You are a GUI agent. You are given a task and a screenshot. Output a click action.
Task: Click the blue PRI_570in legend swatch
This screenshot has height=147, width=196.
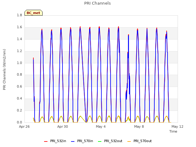tap(73, 141)
